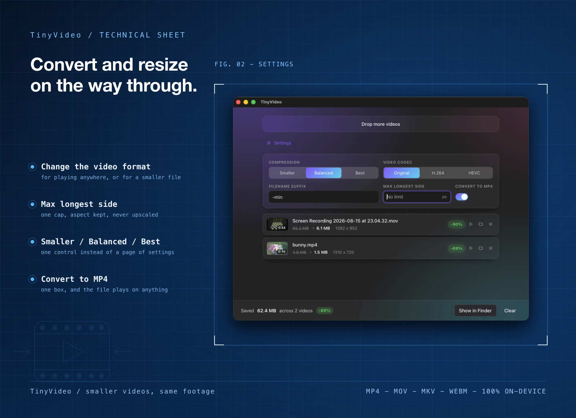Viewport: 576px width, 418px height.
Task: Open bunny.mp4 thumbnail preview
Action: tap(277, 248)
